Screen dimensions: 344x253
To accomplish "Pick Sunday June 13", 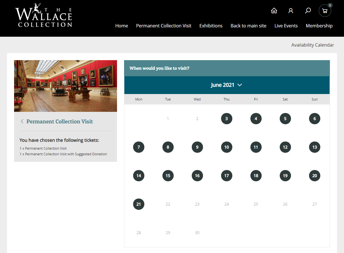I will click(x=315, y=147).
